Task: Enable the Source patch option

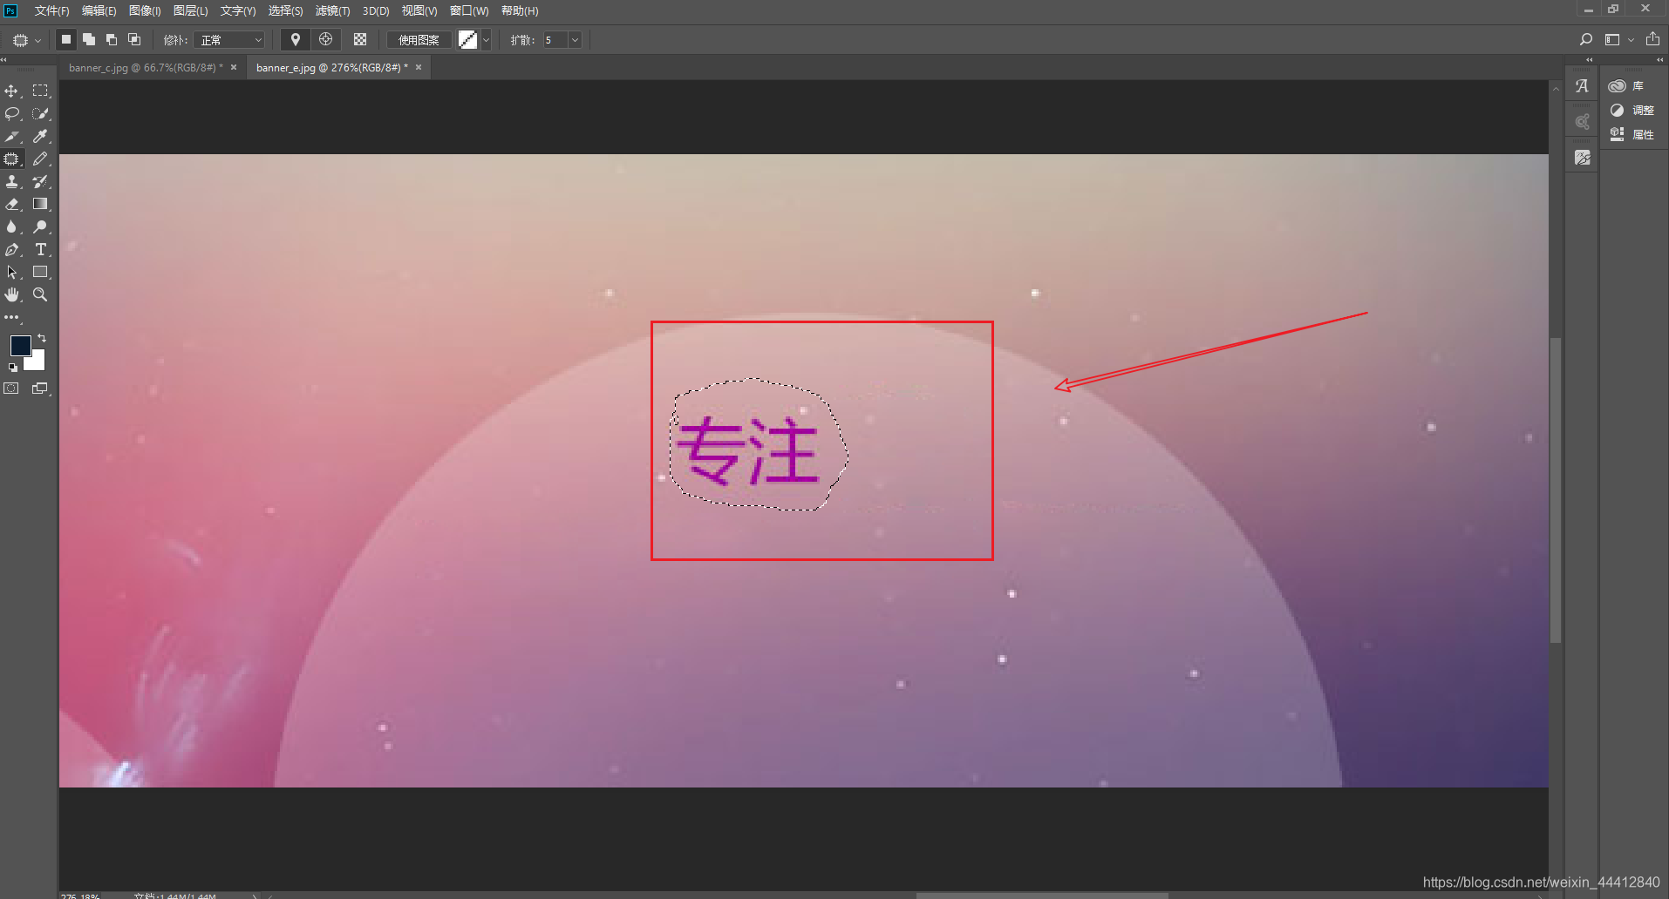Action: click(296, 39)
